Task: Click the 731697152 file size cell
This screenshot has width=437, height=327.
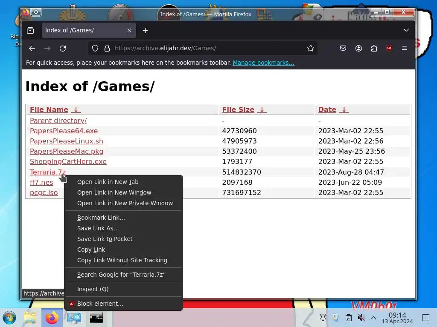Action: (x=242, y=193)
